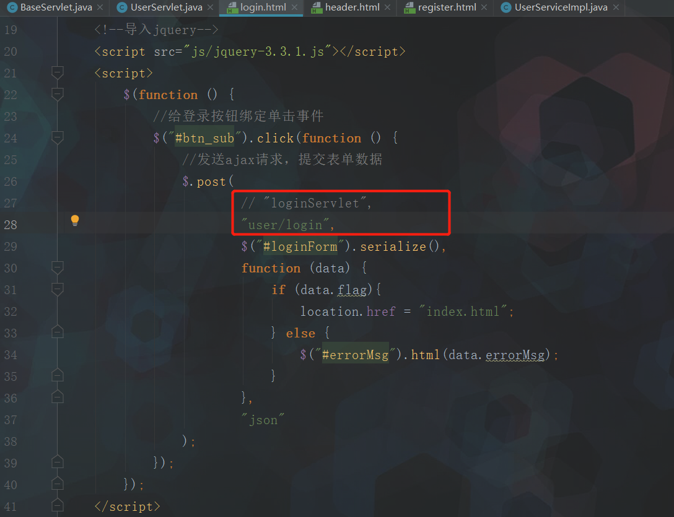Collapse the function fold marker at line 22
This screenshot has height=517, width=674.
pyautogui.click(x=58, y=94)
